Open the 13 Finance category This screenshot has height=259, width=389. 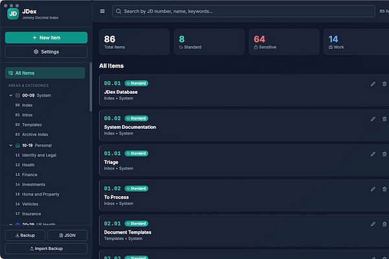[x=27, y=175]
